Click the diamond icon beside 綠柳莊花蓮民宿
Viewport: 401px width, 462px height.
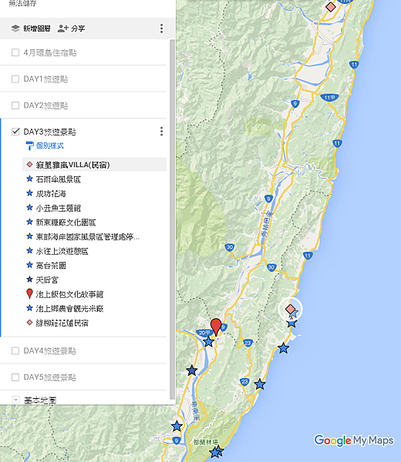29,323
